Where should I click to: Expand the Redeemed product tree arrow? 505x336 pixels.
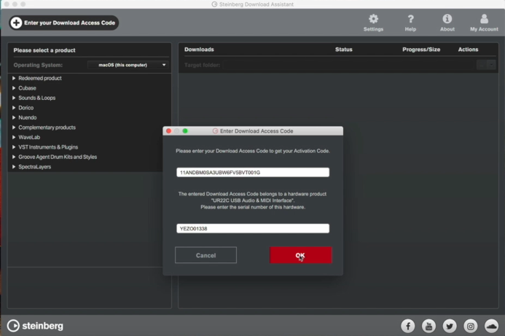14,78
